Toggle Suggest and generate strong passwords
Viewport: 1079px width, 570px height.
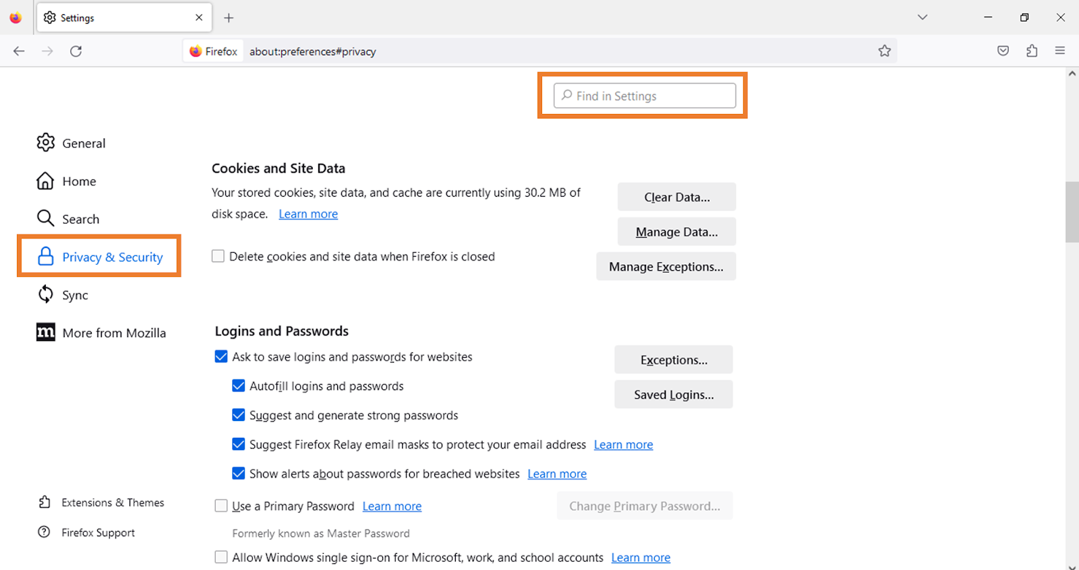point(238,415)
